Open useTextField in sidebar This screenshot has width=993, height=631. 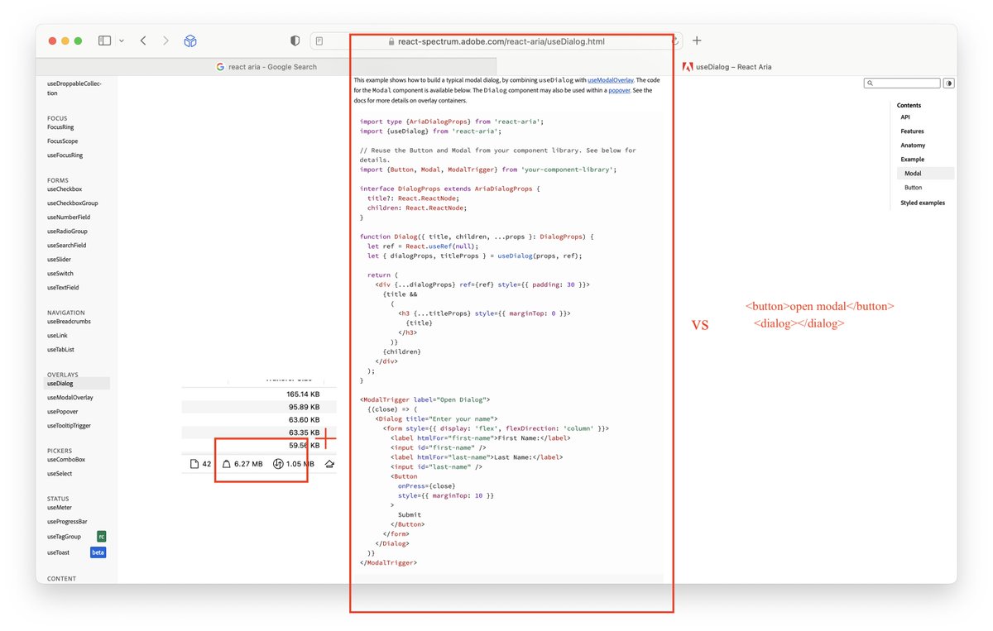(x=63, y=288)
